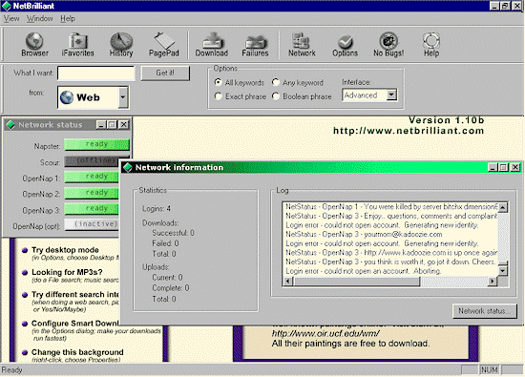Visit the http://www.netbrilliant.com link
525x377 pixels.
point(409,131)
